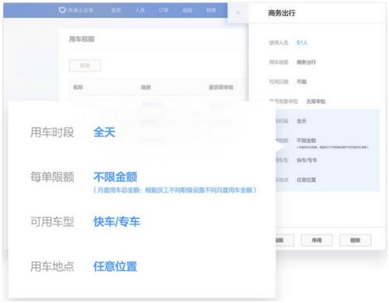This screenshot has width=389, height=303.
Task: Click the 停用 button in side panel
Action: coord(317,240)
